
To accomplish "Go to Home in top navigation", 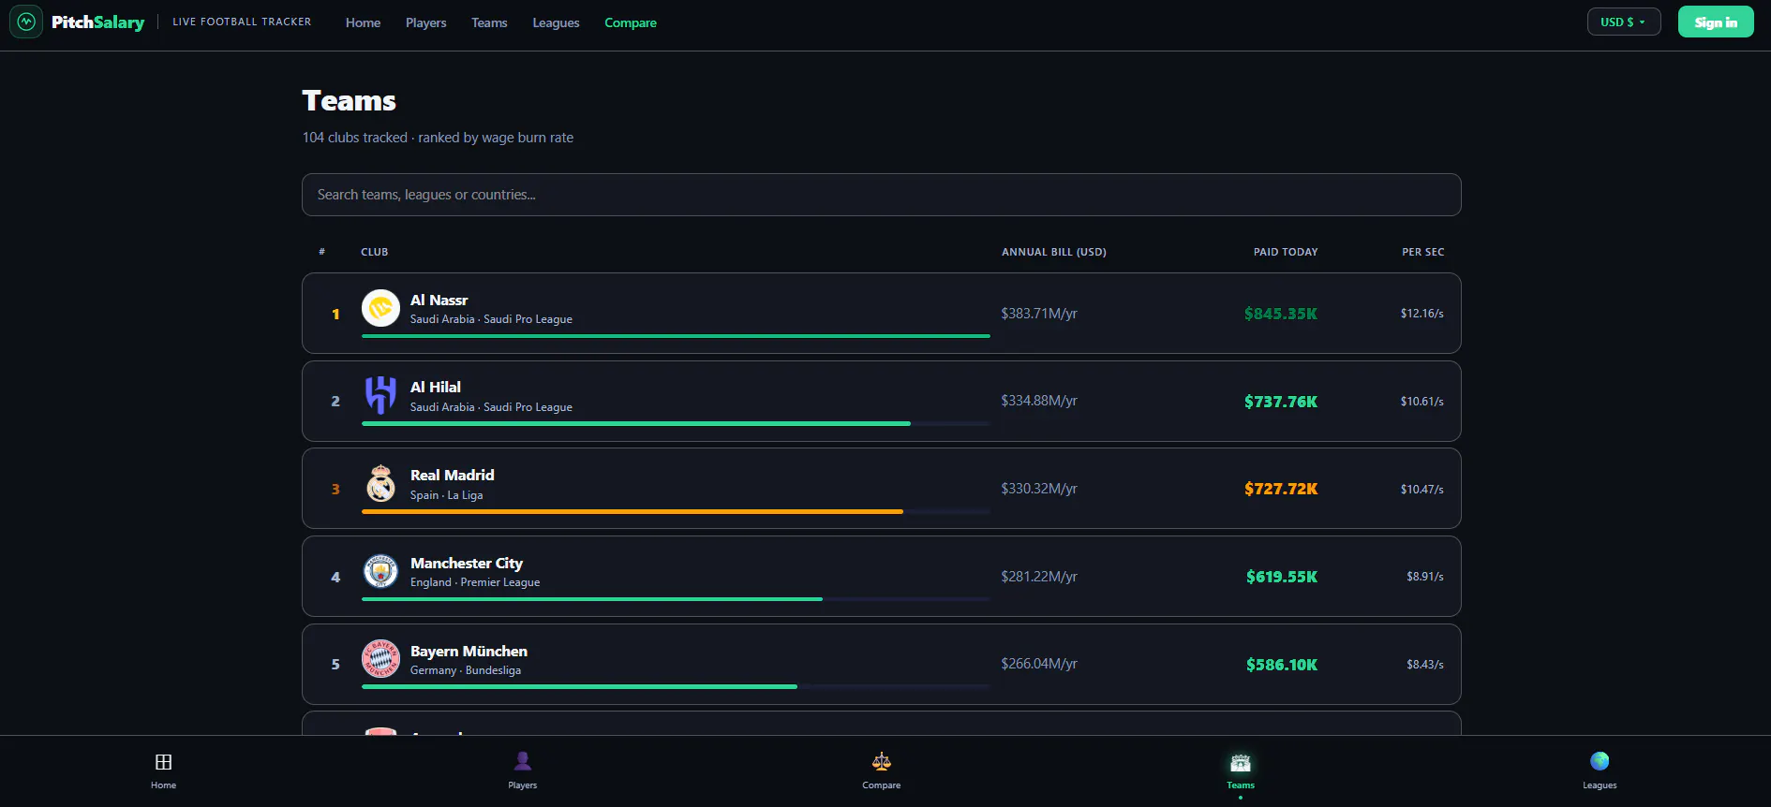I will coord(363,22).
